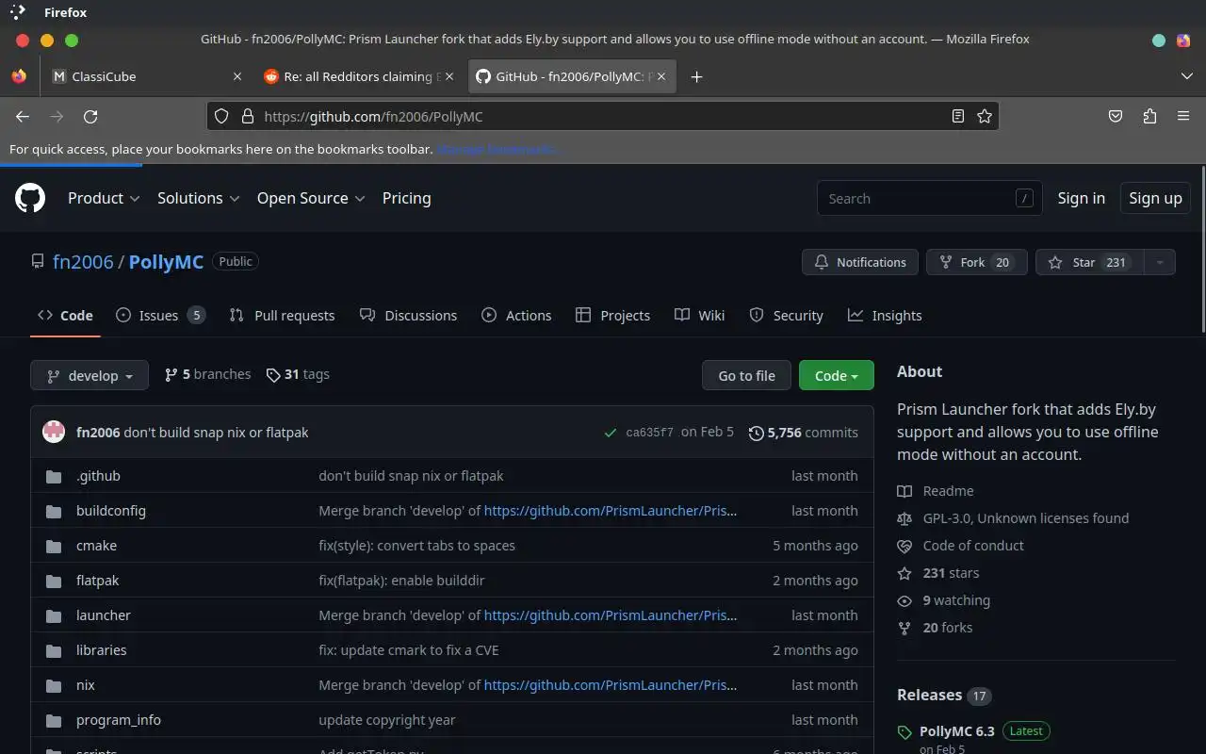This screenshot has width=1206, height=754.
Task: Open the Discussions tab
Action: tap(408, 315)
